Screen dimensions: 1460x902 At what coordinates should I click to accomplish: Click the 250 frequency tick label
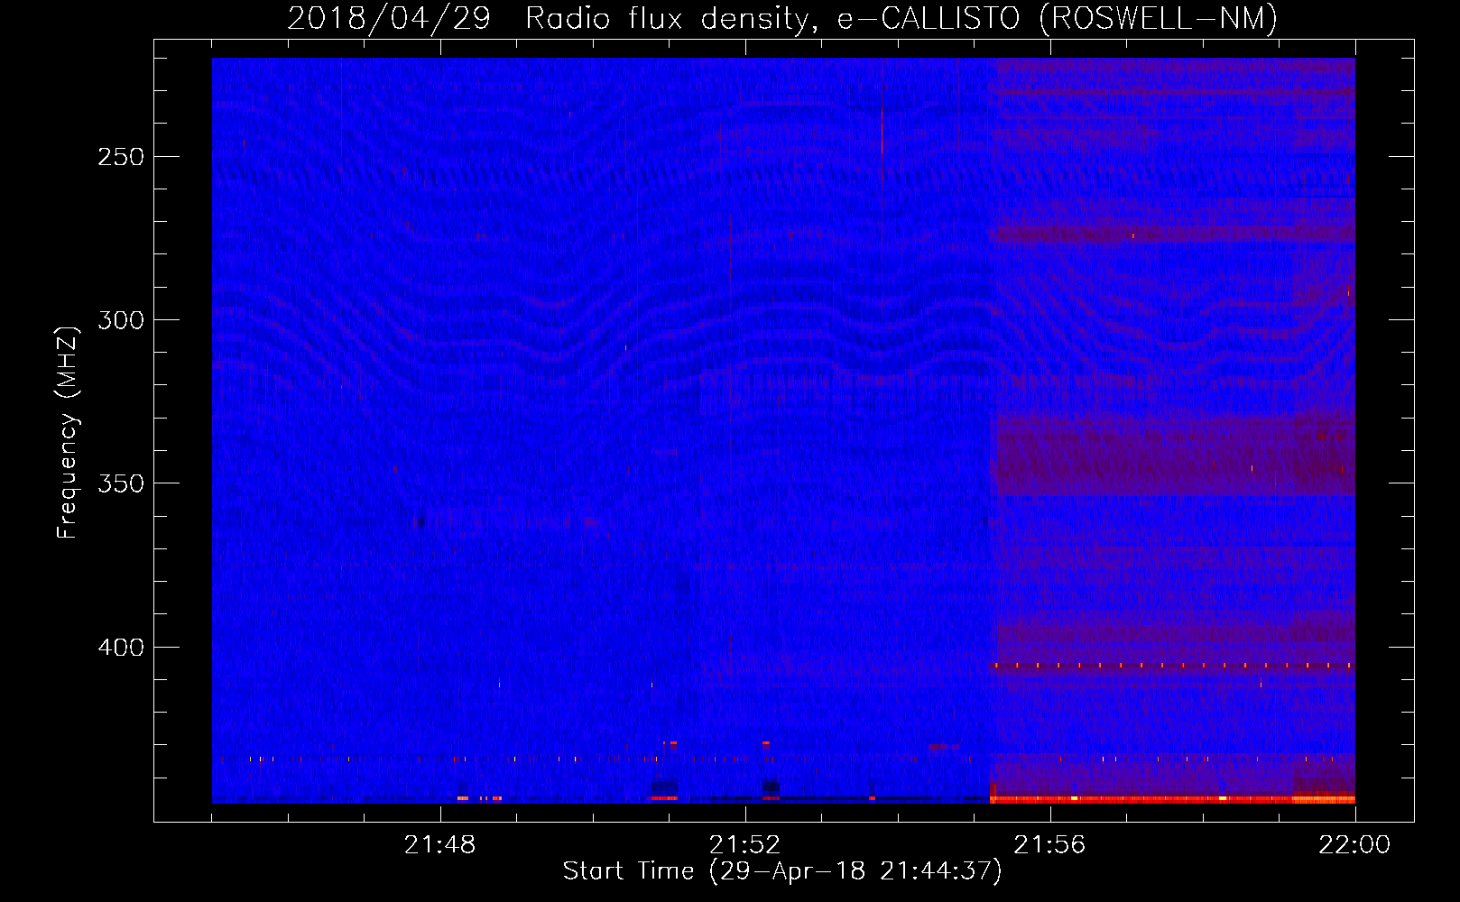pos(121,157)
